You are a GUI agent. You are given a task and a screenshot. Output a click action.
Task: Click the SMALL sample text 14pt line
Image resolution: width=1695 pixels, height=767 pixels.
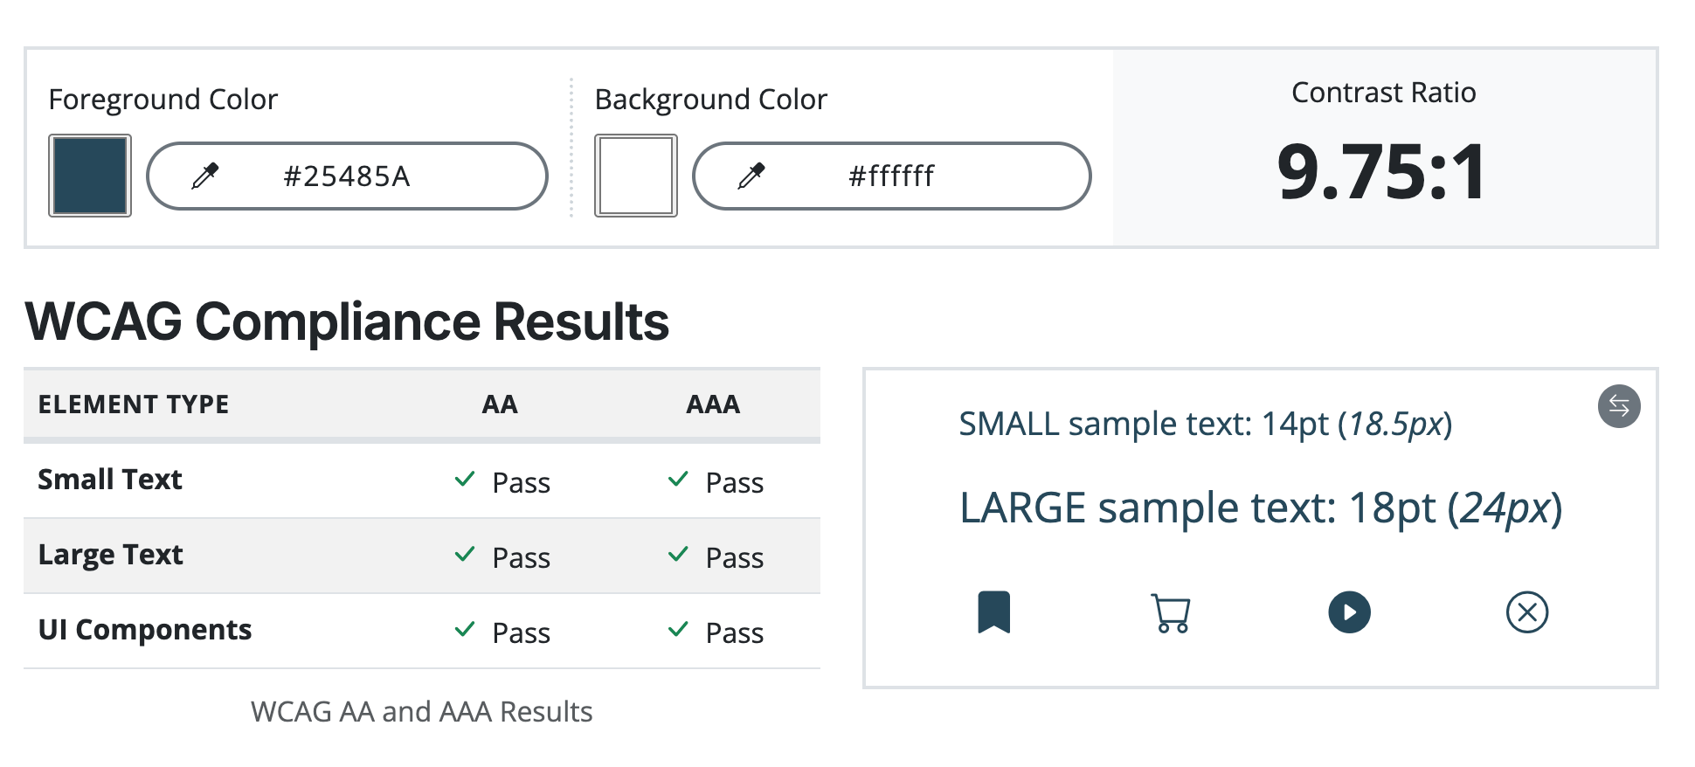coord(1205,424)
